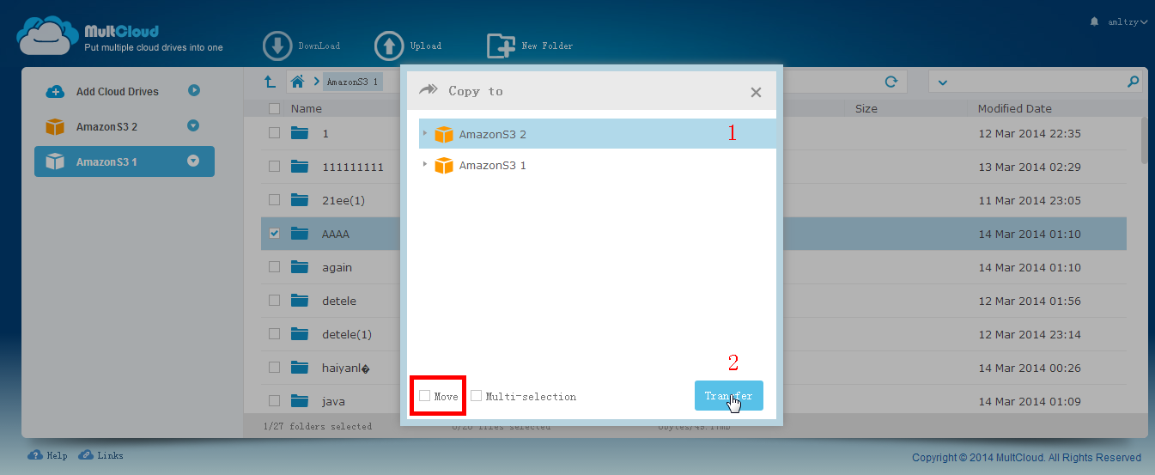
Task: Click the DownLoad arrow icon
Action: click(277, 46)
